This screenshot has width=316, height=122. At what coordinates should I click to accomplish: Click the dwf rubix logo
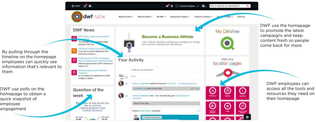88,17
